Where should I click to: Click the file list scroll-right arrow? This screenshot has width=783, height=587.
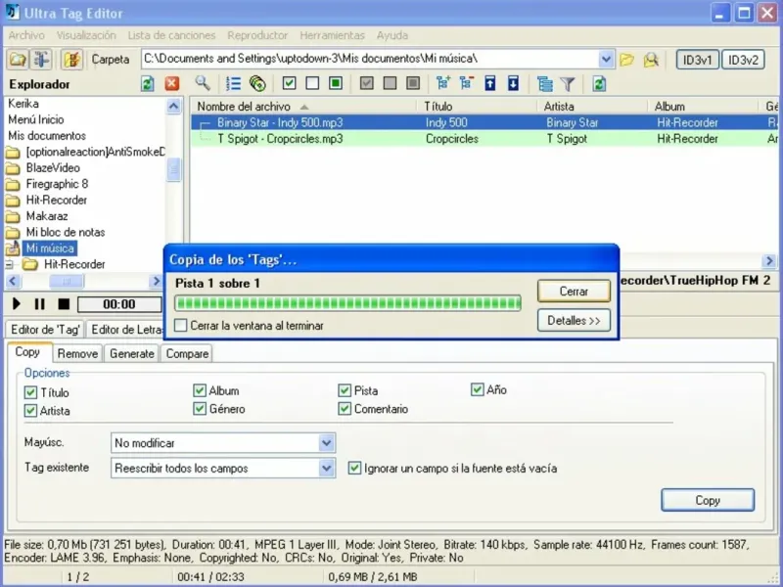tap(769, 260)
